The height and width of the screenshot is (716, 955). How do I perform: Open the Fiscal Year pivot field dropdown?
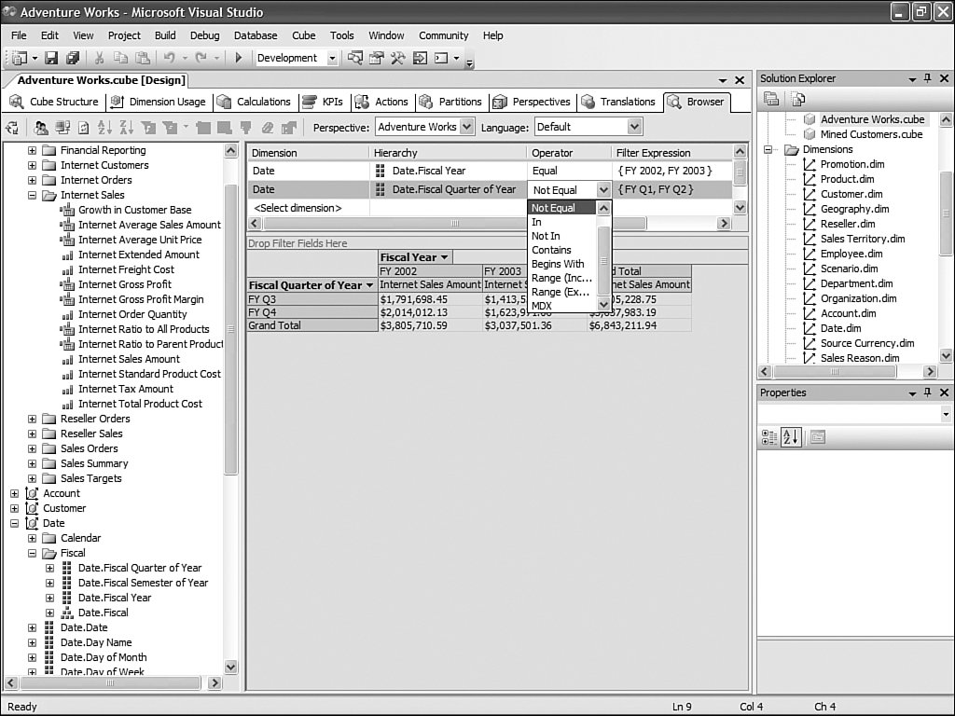[x=445, y=257]
